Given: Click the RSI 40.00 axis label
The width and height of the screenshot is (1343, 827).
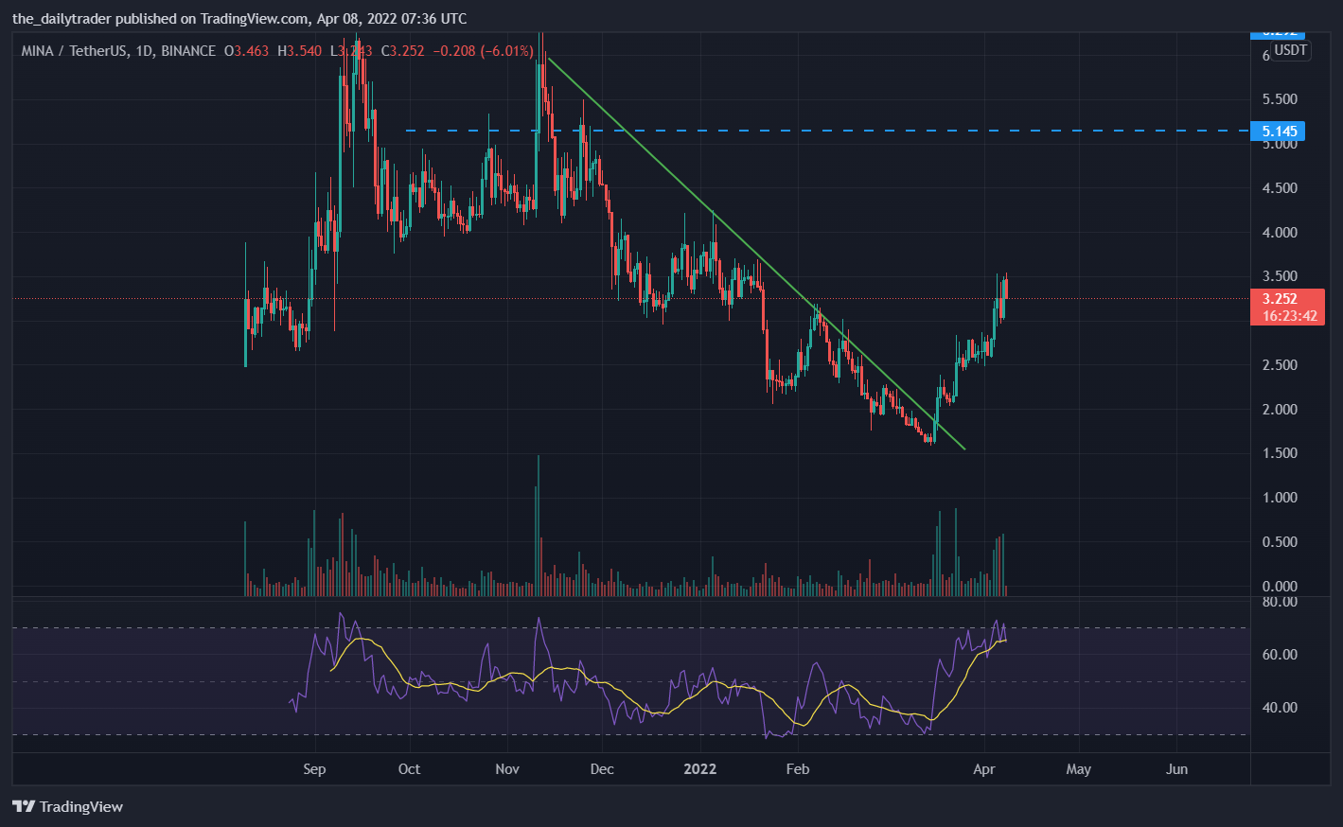Looking at the screenshot, I should coord(1280,708).
